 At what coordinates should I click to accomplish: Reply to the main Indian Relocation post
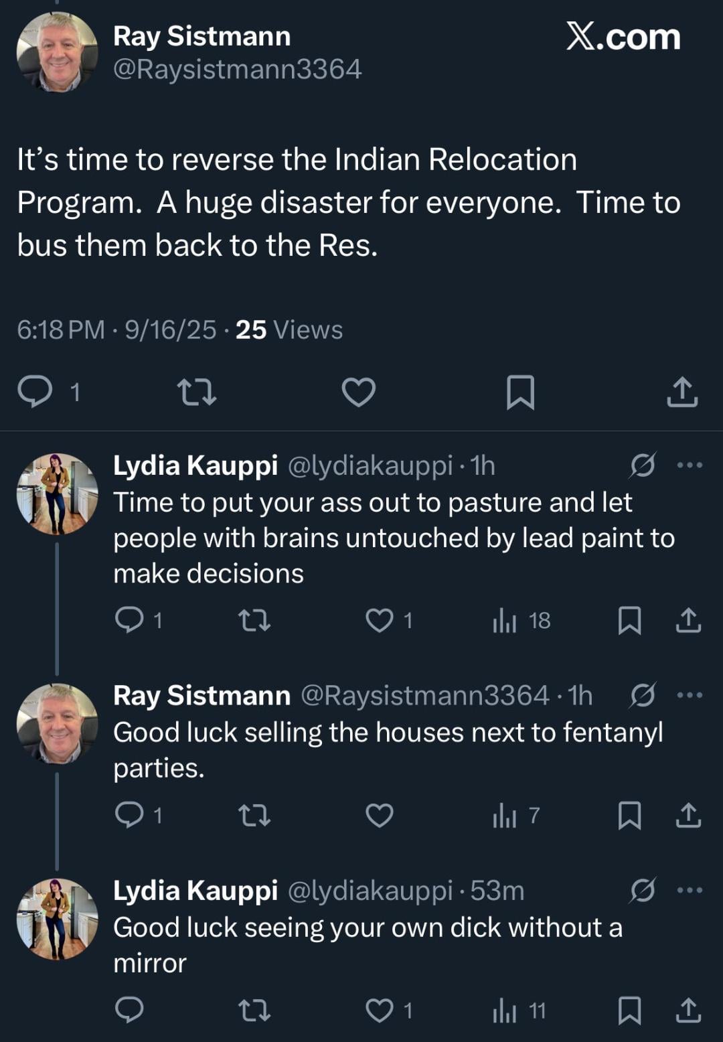[x=35, y=392]
